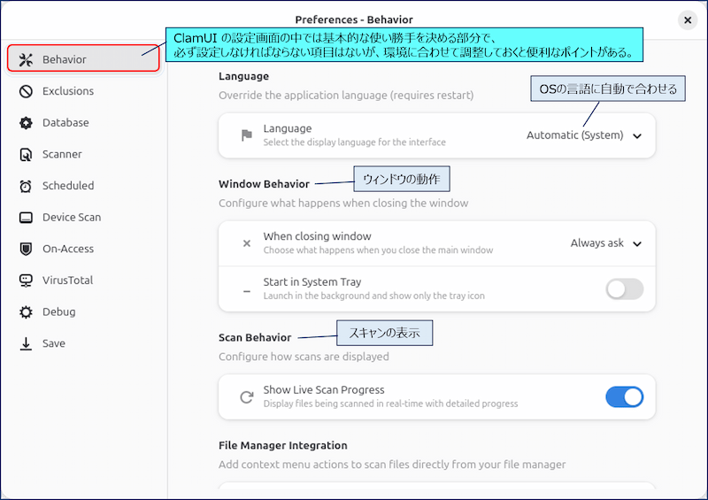Screen dimensions: 708x500
Task: Open the Scheduled preferences page
Action: point(83,186)
